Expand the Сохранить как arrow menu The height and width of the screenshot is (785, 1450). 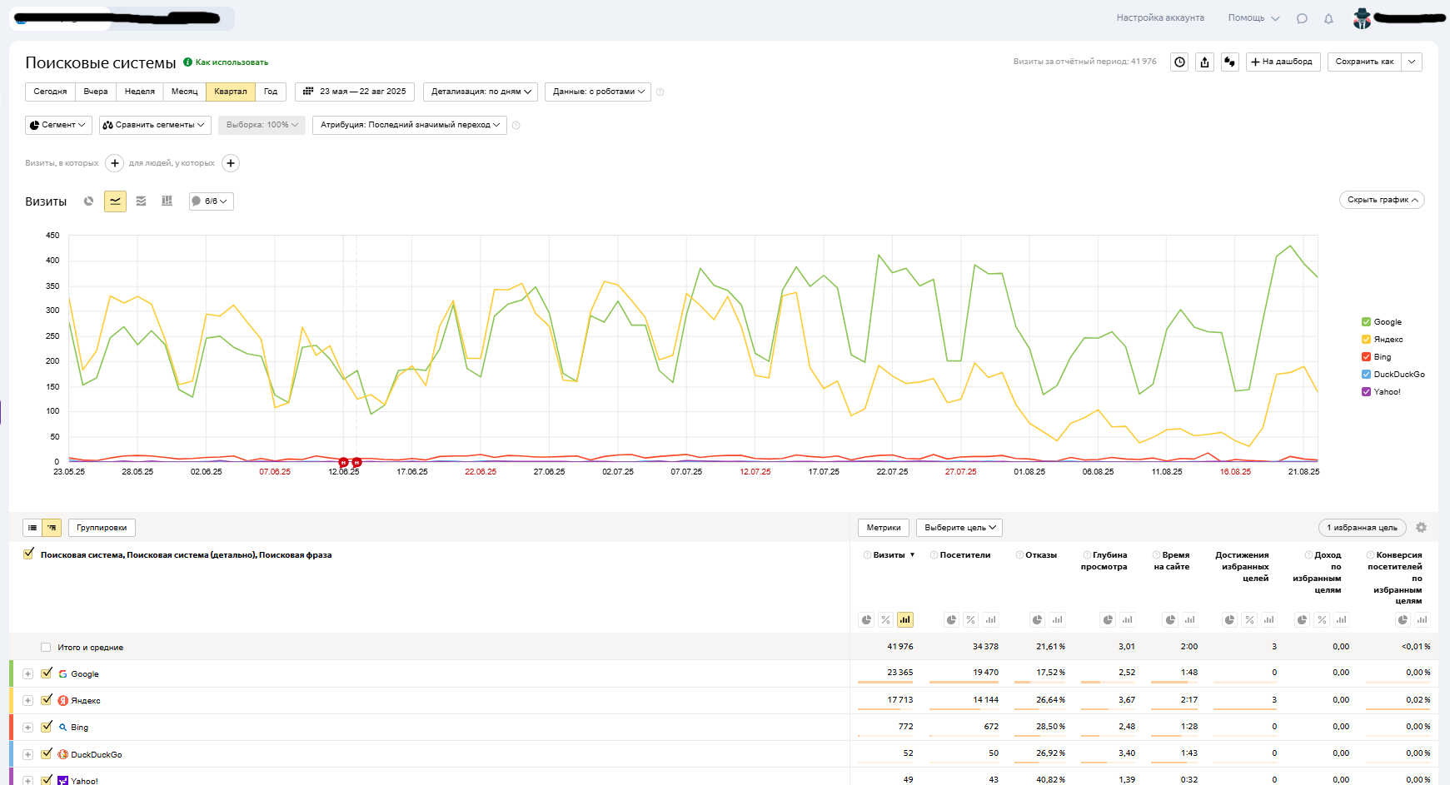[x=1412, y=62]
